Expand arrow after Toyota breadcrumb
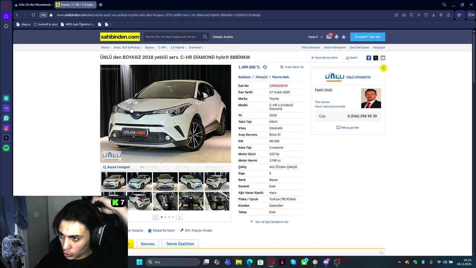The image size is (476, 268). click(x=155, y=48)
